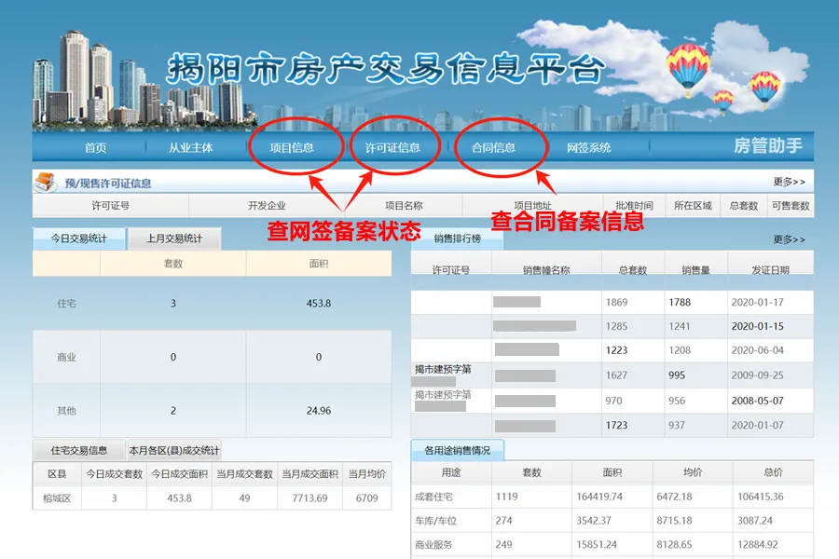Open the 房管助手 assistant in the navbar

pyautogui.click(x=768, y=146)
